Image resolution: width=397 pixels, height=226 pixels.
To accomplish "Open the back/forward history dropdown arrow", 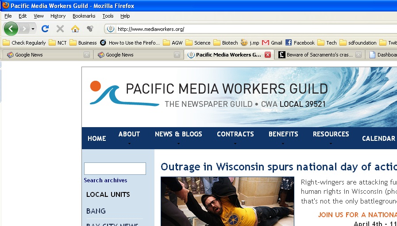I will [x=33, y=29].
